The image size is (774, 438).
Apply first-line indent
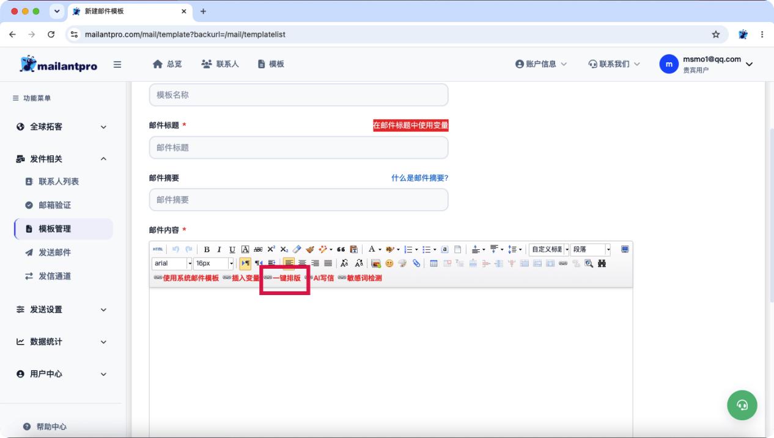272,263
